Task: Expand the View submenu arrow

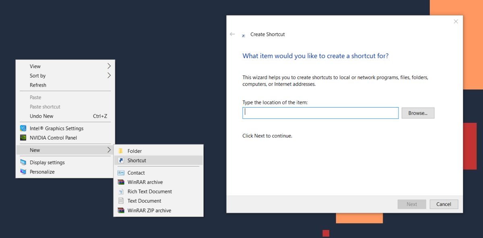Action: click(109, 66)
